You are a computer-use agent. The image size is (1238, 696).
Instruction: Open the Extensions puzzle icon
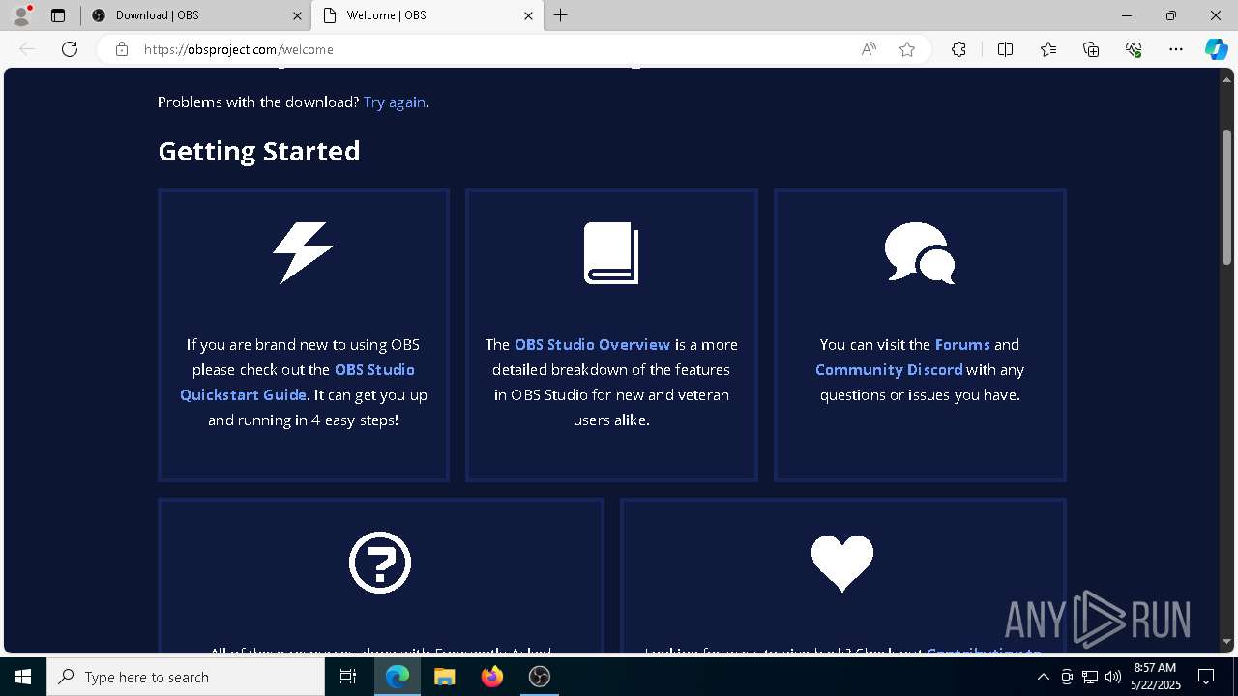tap(958, 49)
